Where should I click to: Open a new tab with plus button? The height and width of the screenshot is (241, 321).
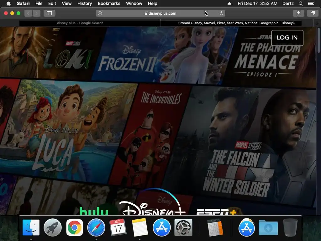point(317,23)
